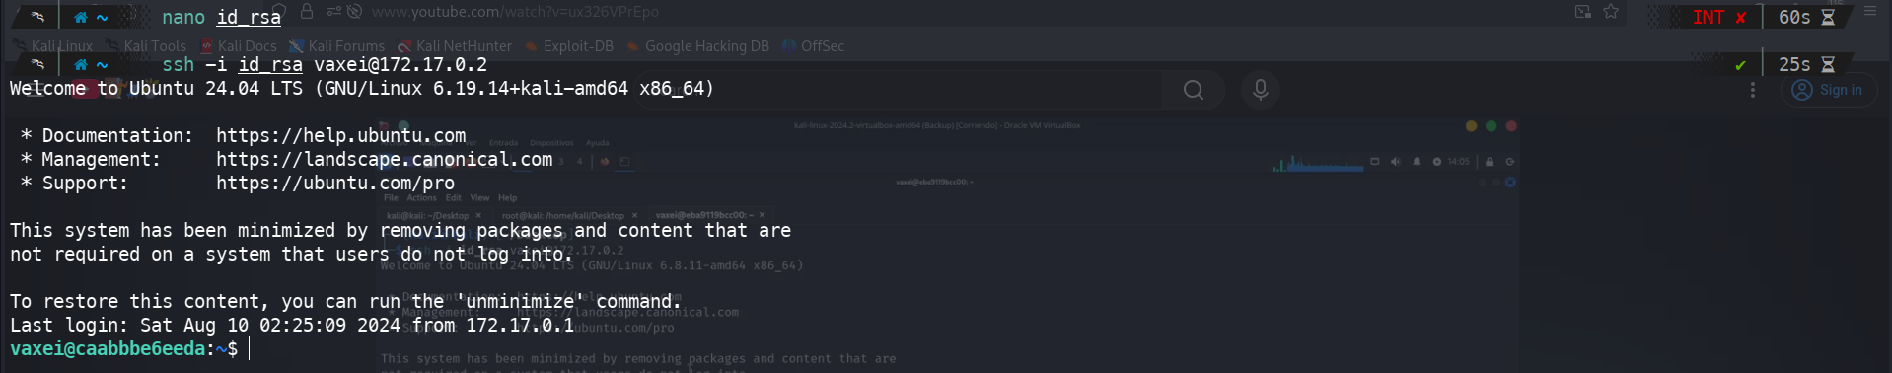Image resolution: width=1892 pixels, height=373 pixels.
Task: Click the permissions icon next to the lock
Action: pyautogui.click(x=333, y=12)
